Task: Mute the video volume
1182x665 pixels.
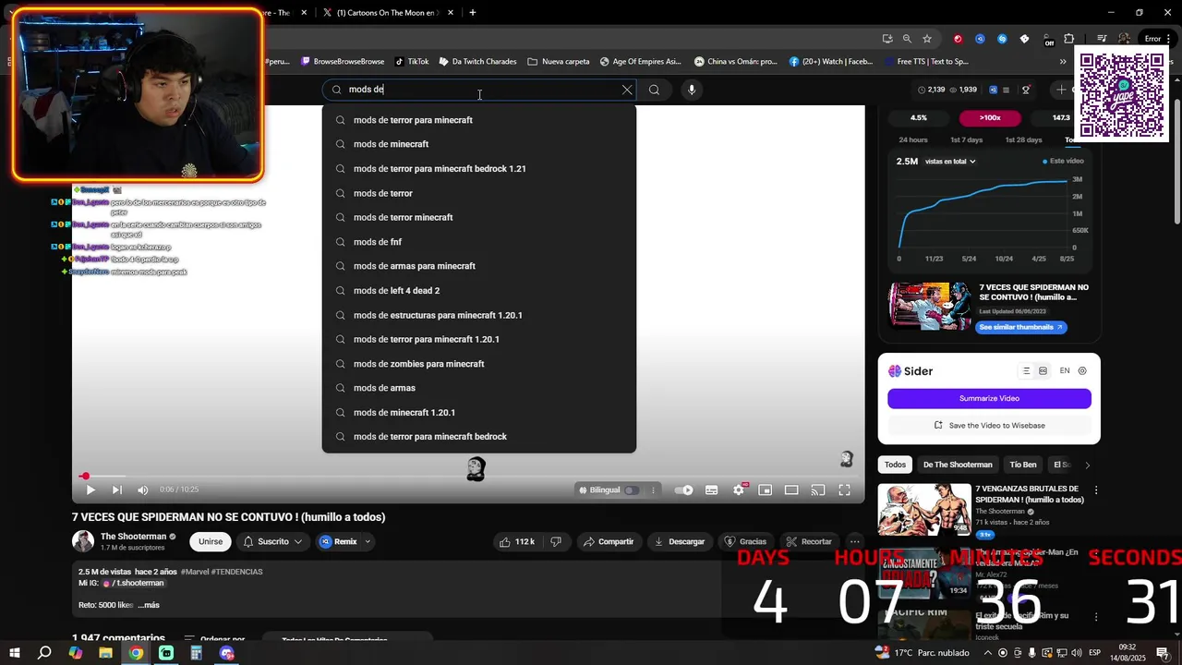Action: point(142,490)
